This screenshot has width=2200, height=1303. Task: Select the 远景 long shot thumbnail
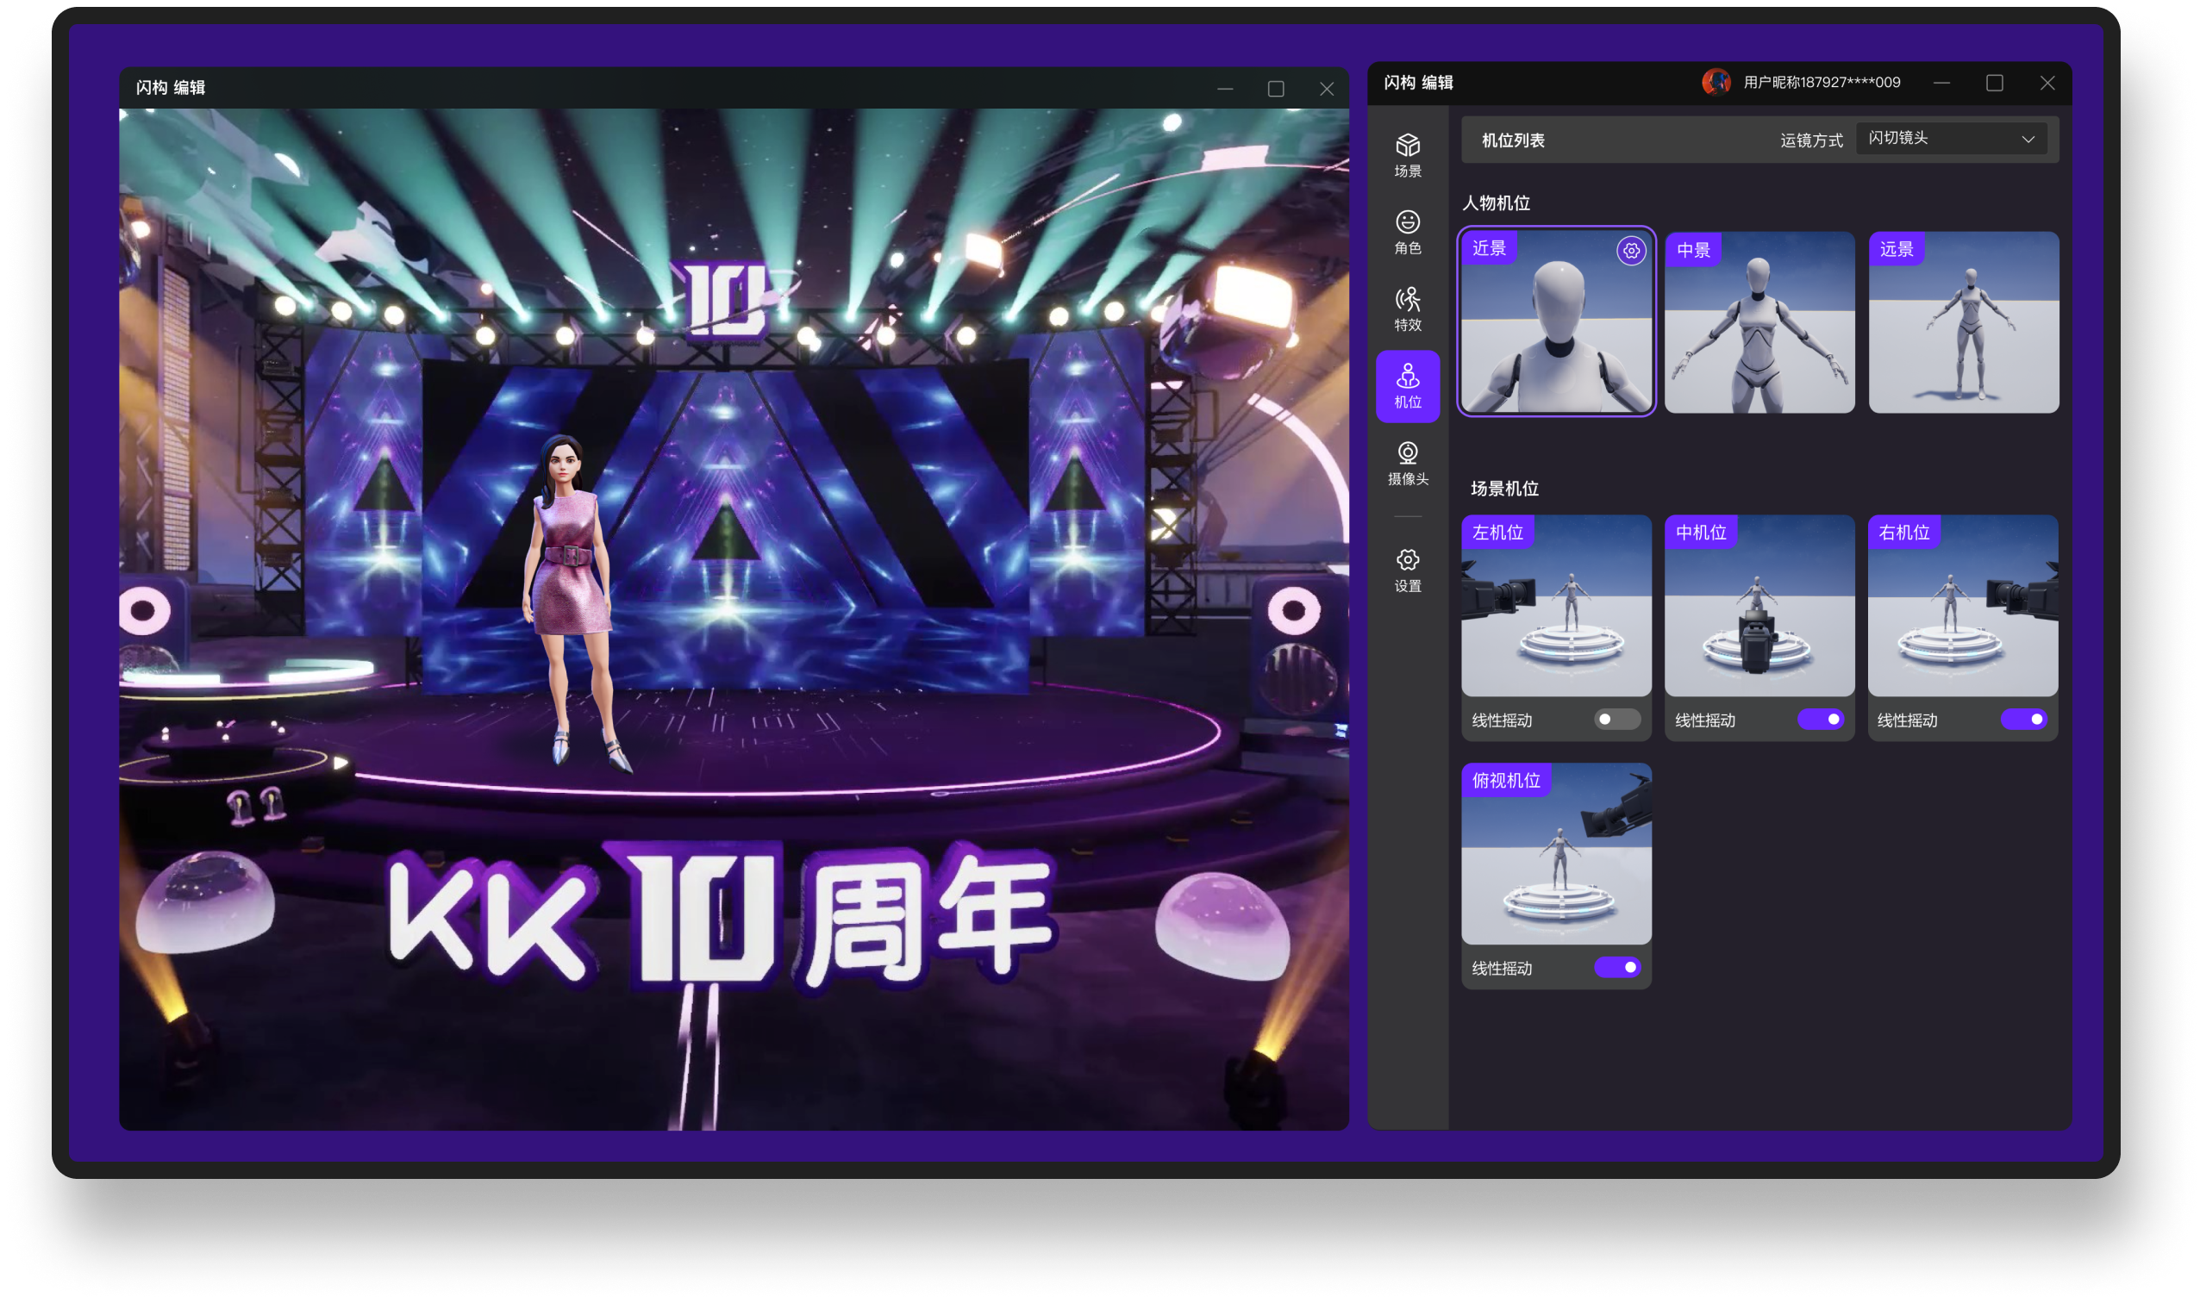pyautogui.click(x=1963, y=322)
